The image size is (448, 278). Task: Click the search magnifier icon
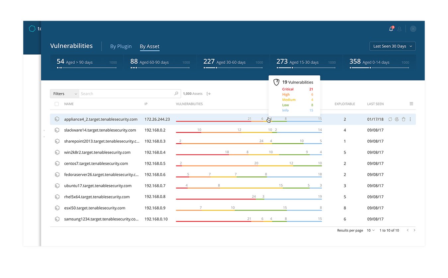click(176, 94)
